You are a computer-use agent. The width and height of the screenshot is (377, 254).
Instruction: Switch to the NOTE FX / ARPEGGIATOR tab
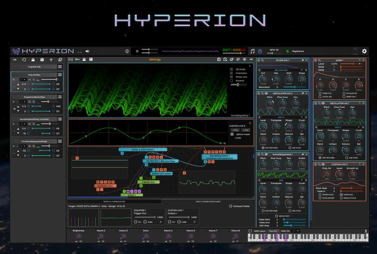(x=114, y=201)
